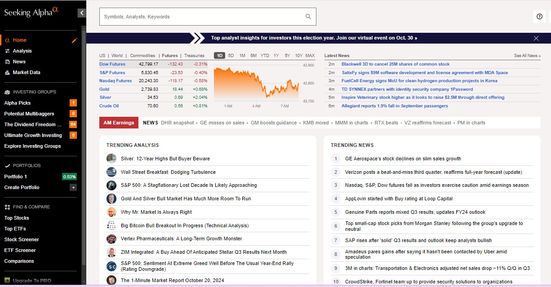This screenshot has width=551, height=287.
Task: Click the Wall Street Breakfast thumbnail
Action: point(111,172)
